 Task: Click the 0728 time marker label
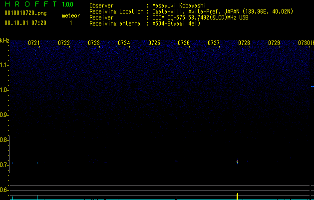tap(244, 43)
